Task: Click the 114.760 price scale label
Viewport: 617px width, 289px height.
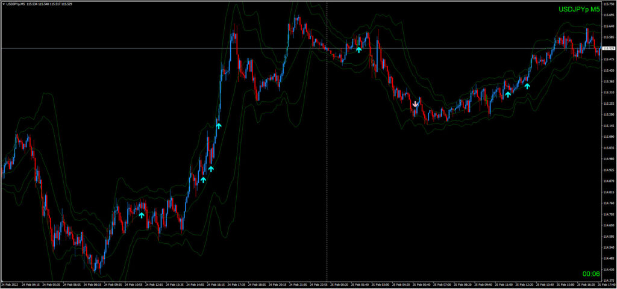Action: [x=609, y=204]
